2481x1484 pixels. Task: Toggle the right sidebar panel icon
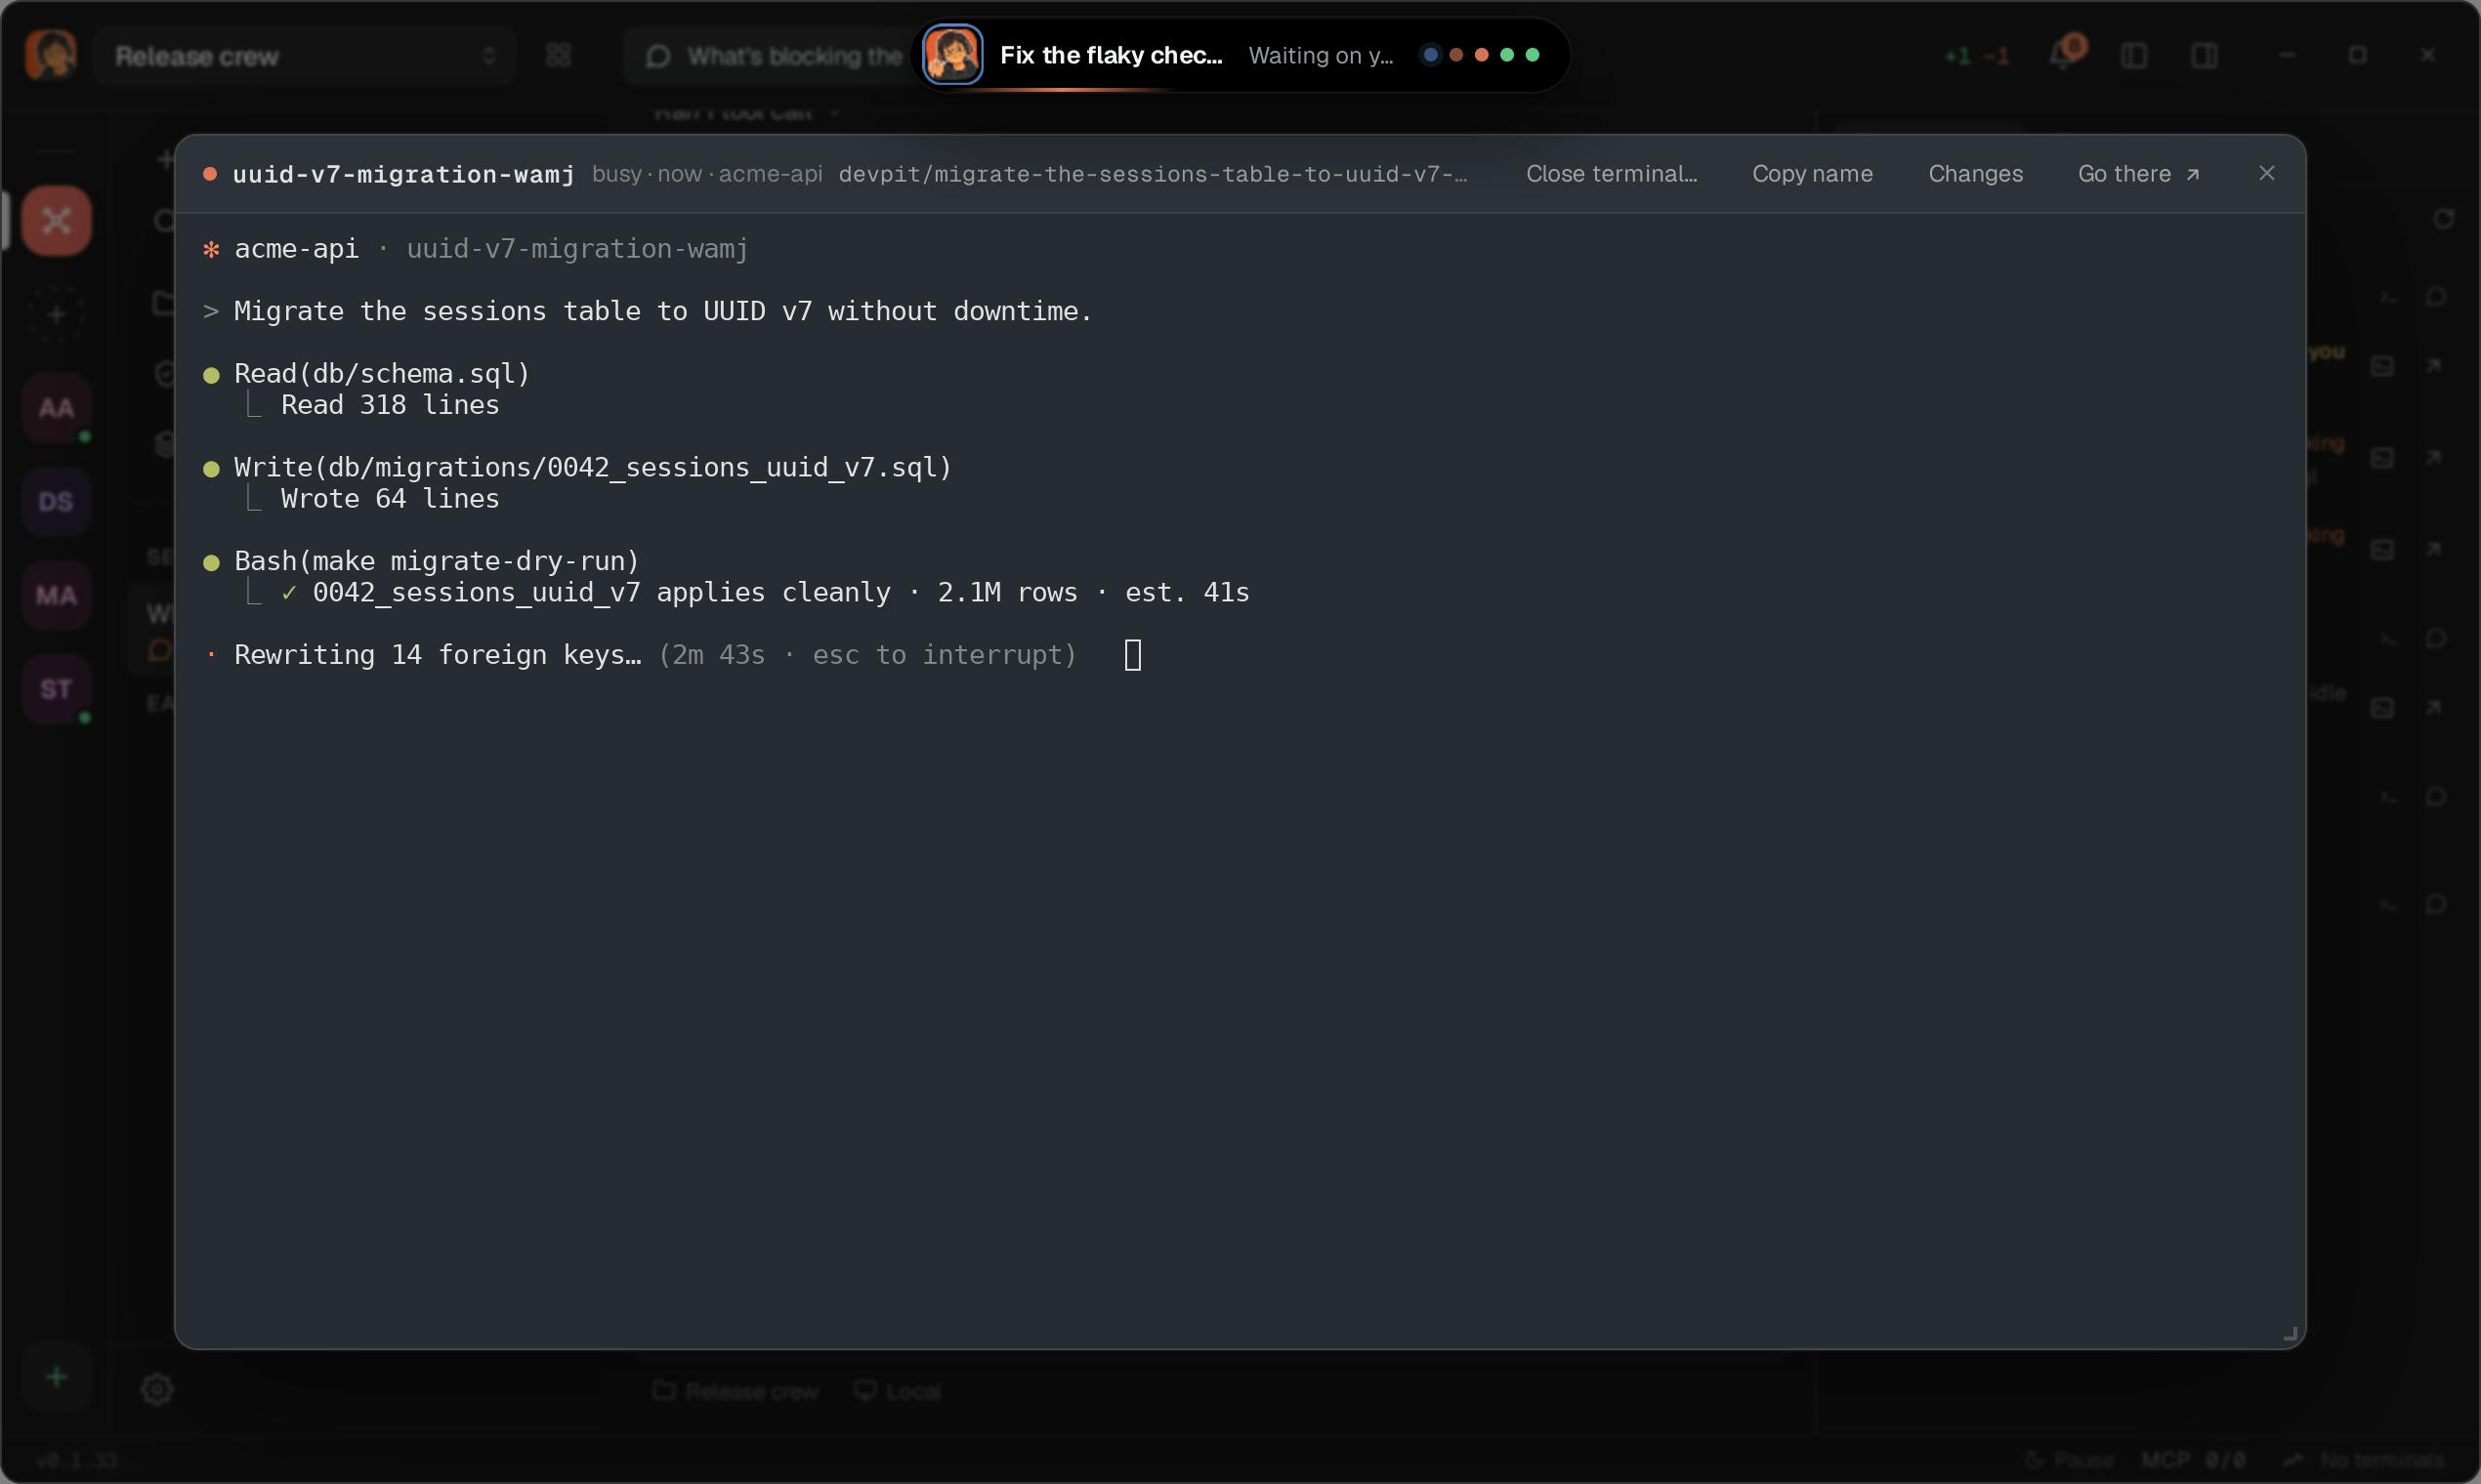2204,55
